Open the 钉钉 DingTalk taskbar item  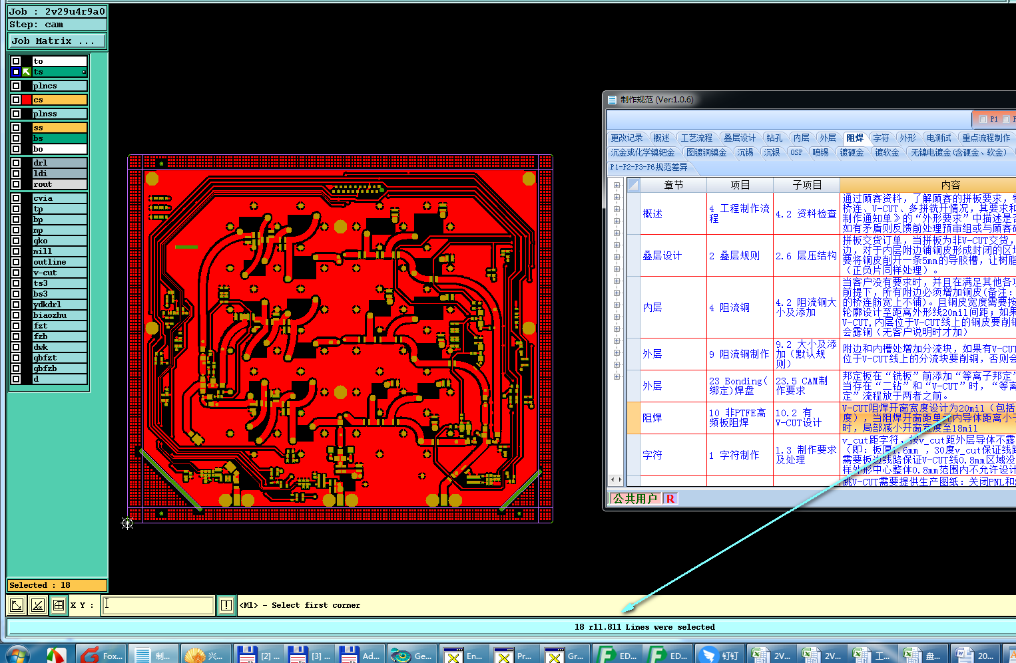pos(720,655)
